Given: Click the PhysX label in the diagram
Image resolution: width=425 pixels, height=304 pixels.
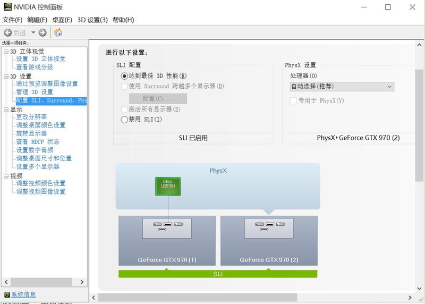Looking at the screenshot, I should (218, 171).
